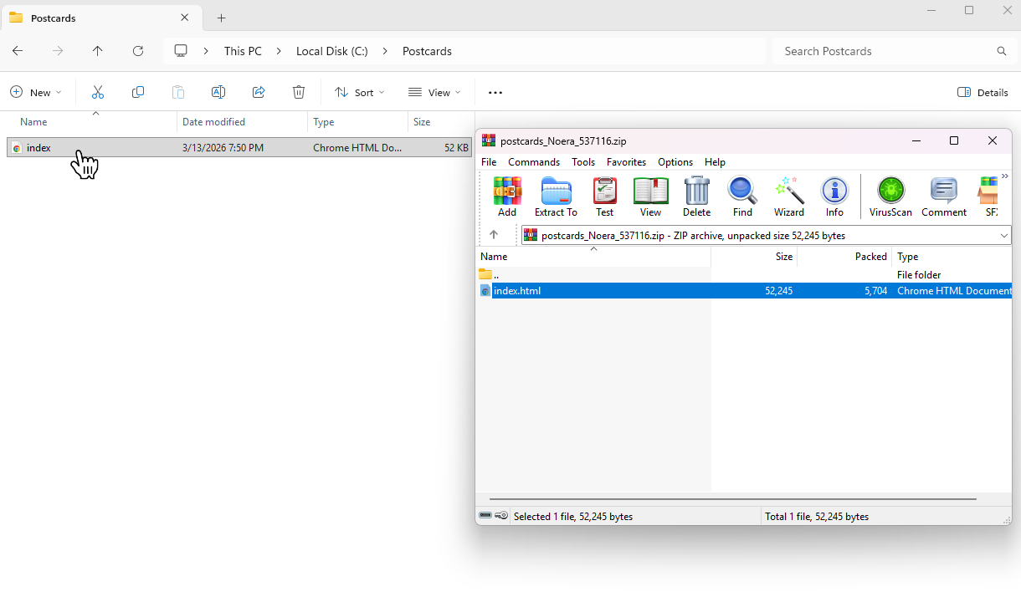Select the parent folder '..' row

[x=744, y=274]
